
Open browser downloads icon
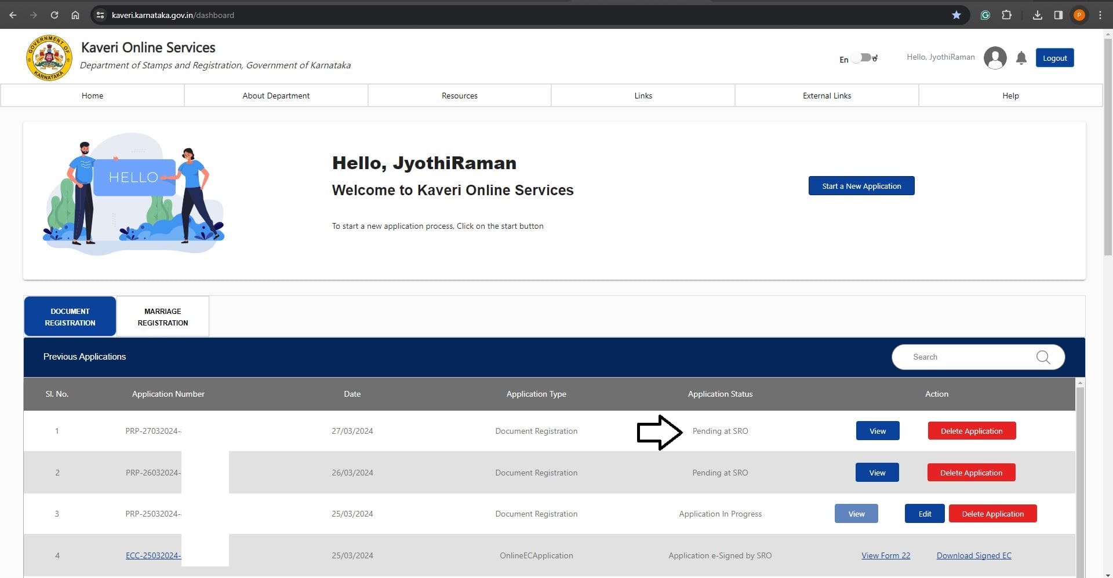click(1037, 15)
